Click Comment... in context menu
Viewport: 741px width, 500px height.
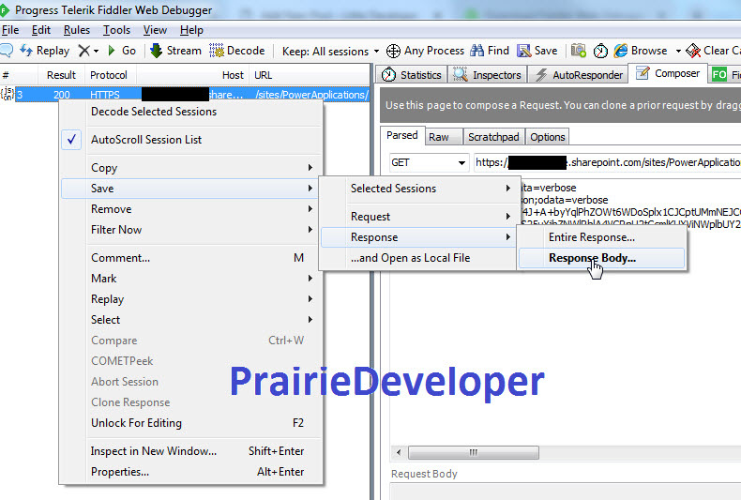[191, 258]
